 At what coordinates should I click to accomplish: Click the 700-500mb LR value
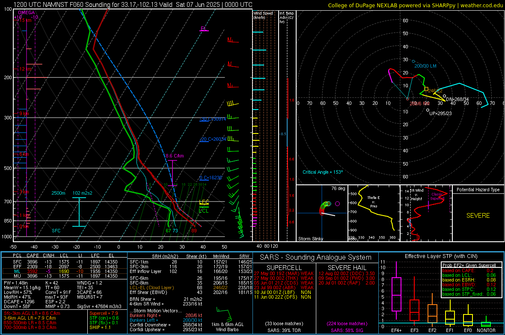click(30, 327)
